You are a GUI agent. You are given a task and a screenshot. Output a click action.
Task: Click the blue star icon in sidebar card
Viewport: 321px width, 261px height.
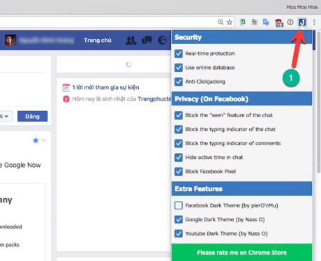coord(36,140)
